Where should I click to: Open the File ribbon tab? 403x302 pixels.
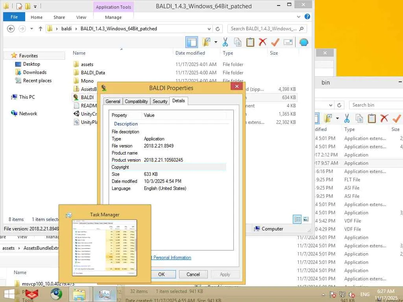click(14, 17)
